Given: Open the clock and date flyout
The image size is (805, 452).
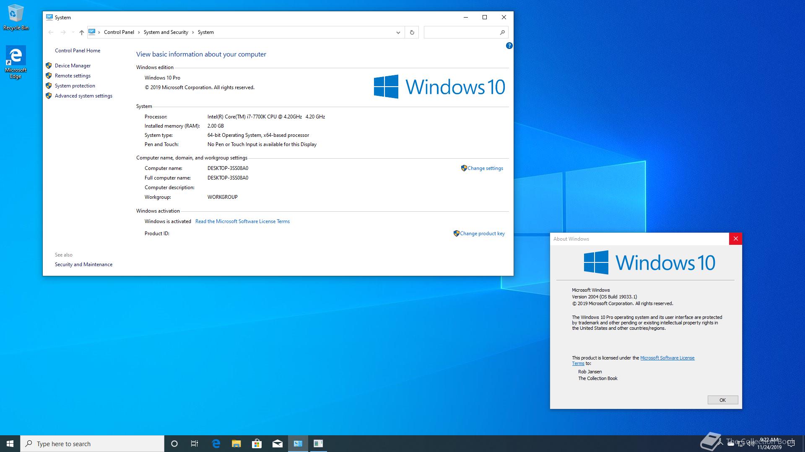Looking at the screenshot, I should 769,444.
